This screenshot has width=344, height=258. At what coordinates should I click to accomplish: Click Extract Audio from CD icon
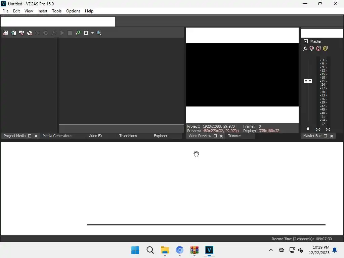tap(30, 33)
